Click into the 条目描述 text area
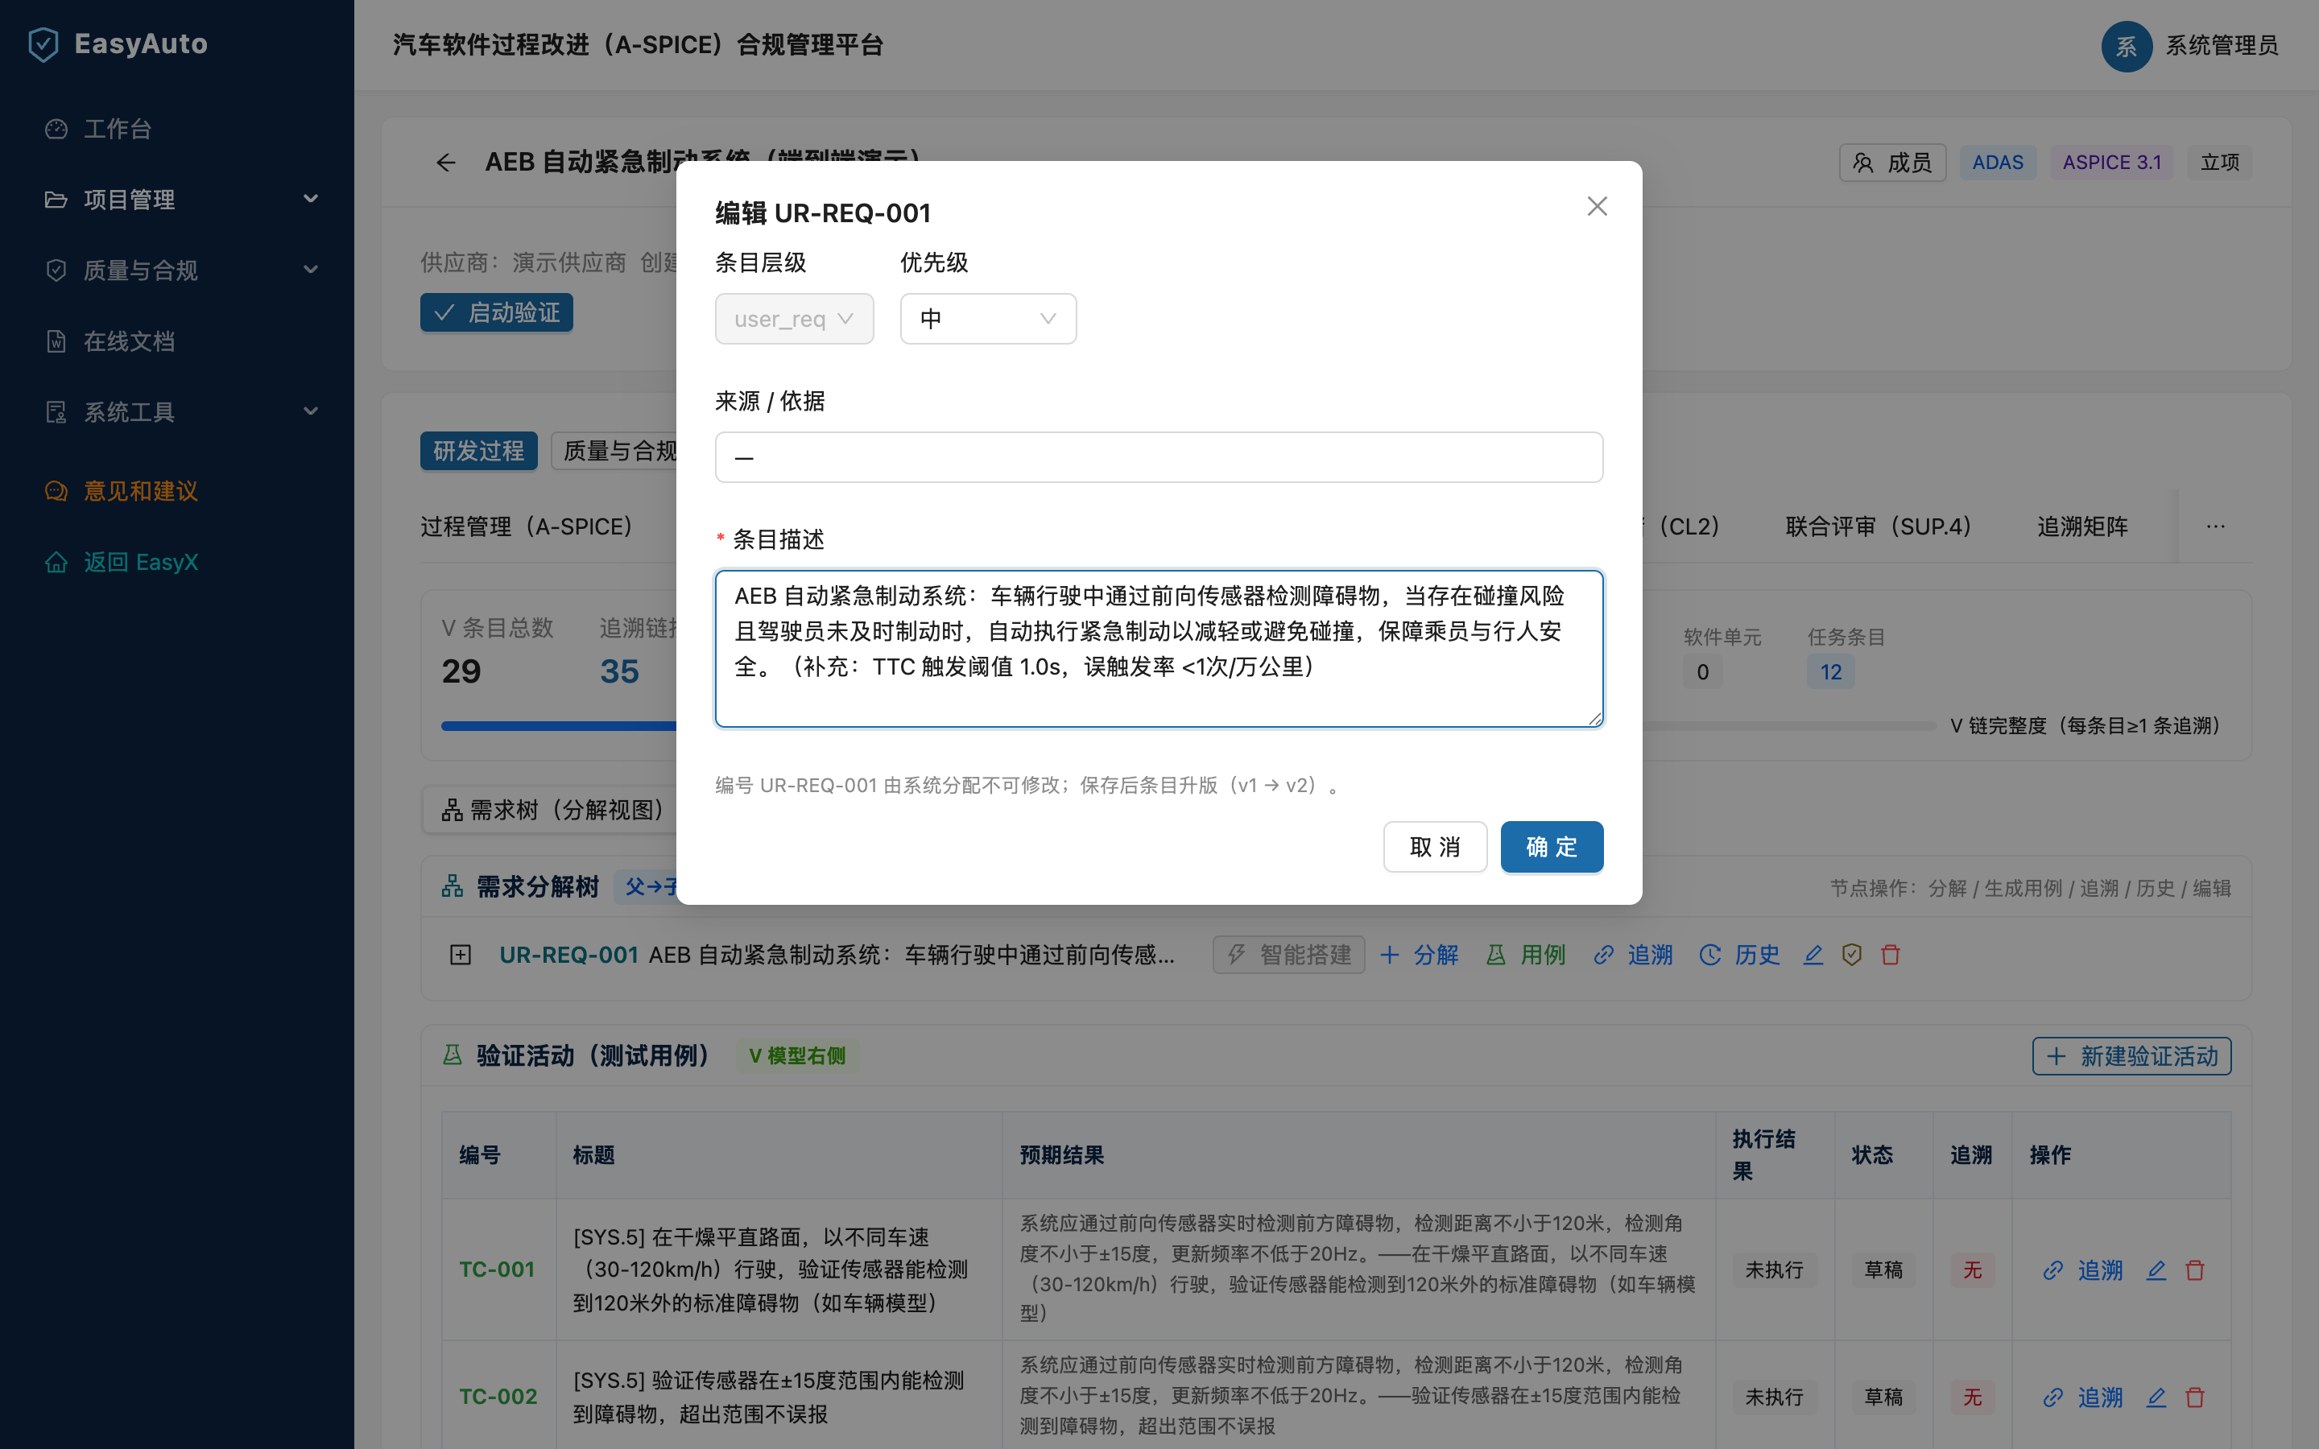Image resolution: width=2319 pixels, height=1449 pixels. click(1159, 649)
